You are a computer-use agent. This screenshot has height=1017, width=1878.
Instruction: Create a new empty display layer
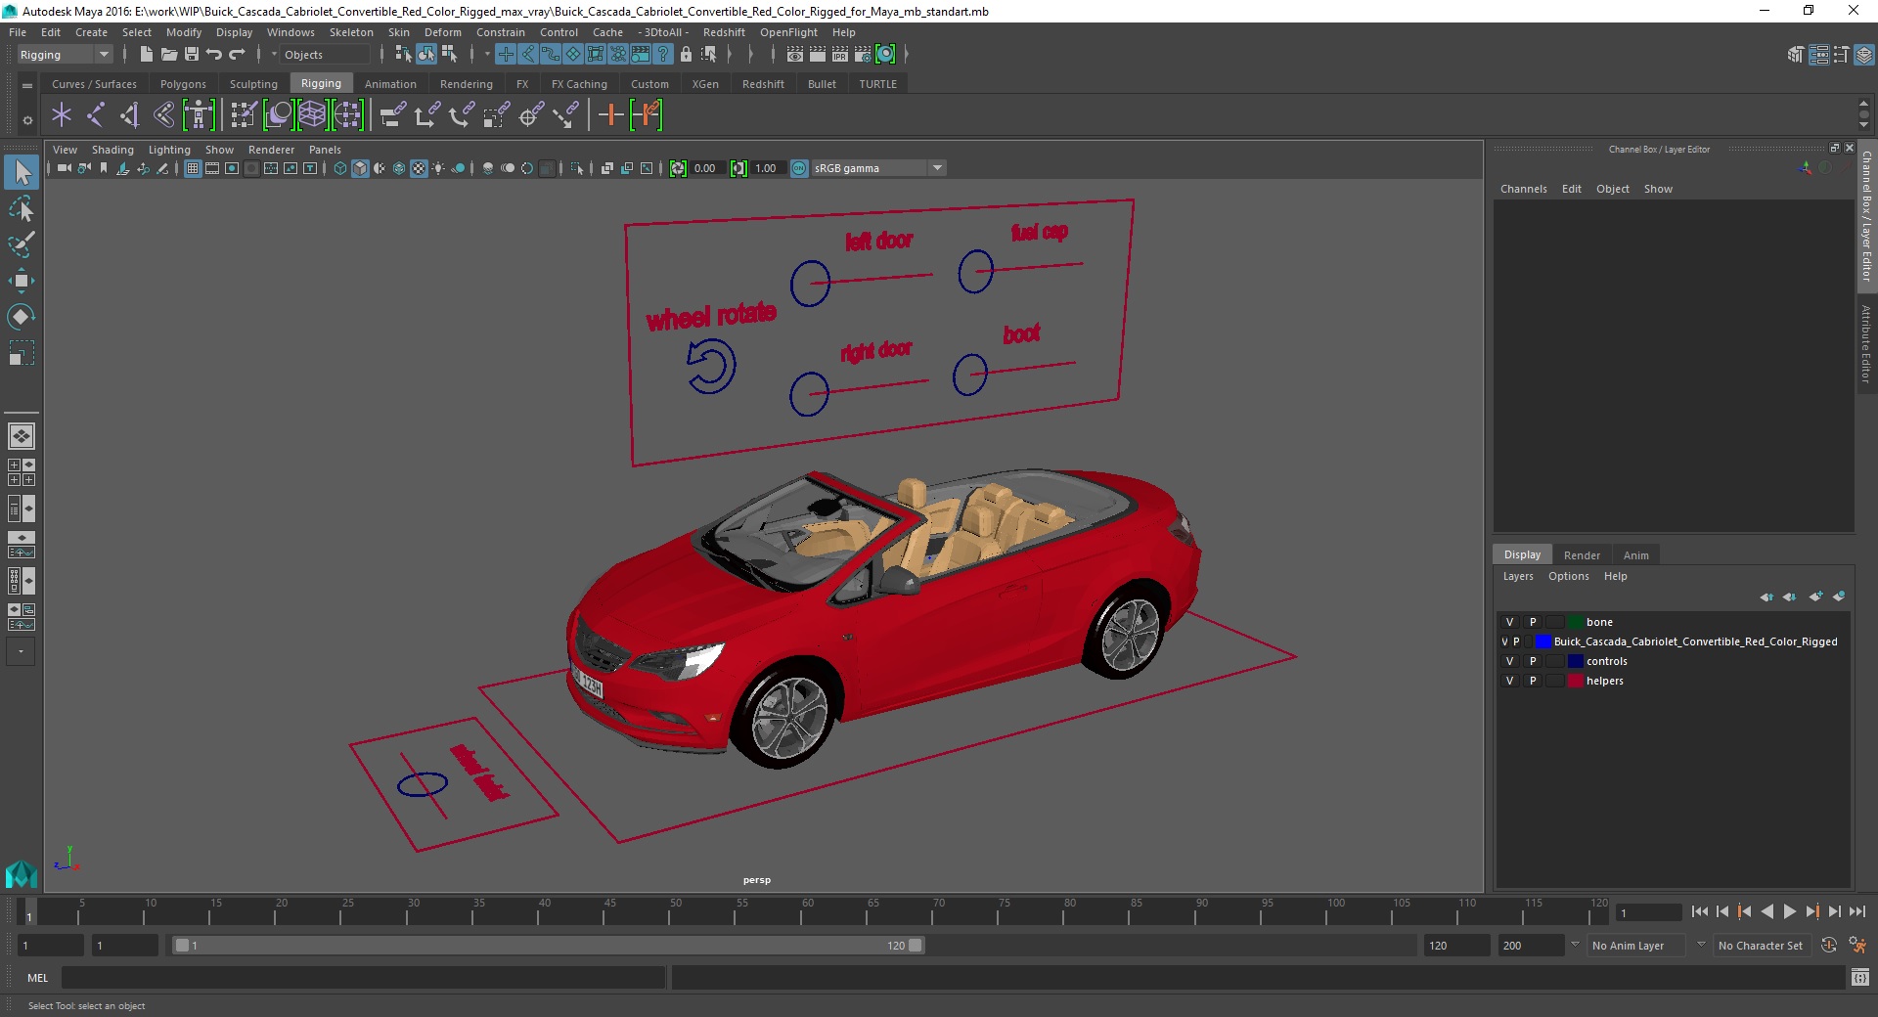tap(1816, 597)
